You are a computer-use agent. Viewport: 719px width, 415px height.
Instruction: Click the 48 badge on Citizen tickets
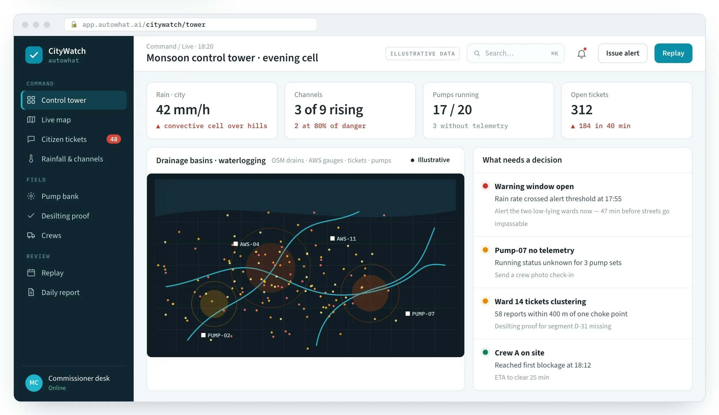114,139
